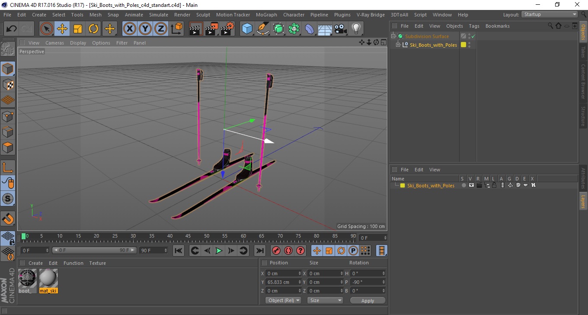Open the Deformer objects icon

(310, 29)
